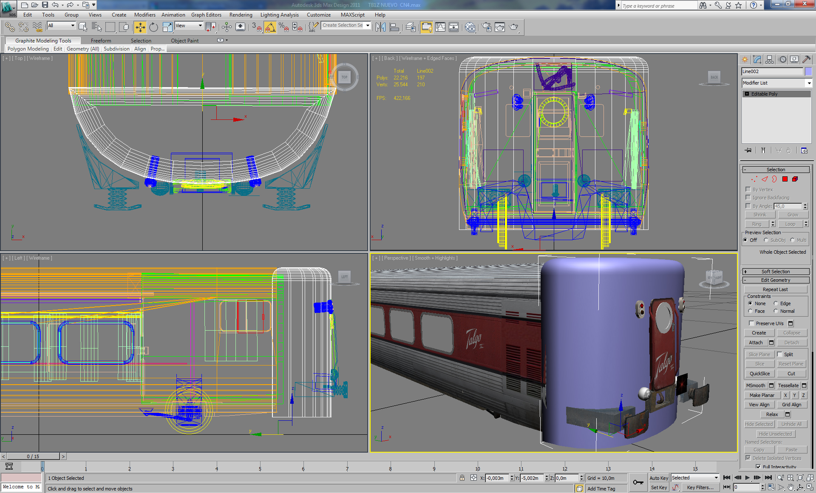Enable the Split checkbox
The height and width of the screenshot is (493, 816).
(x=780, y=354)
